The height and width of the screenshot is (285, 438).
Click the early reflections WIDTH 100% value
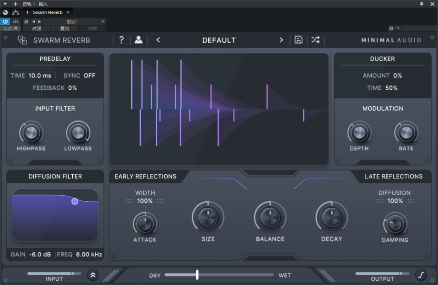click(x=145, y=201)
